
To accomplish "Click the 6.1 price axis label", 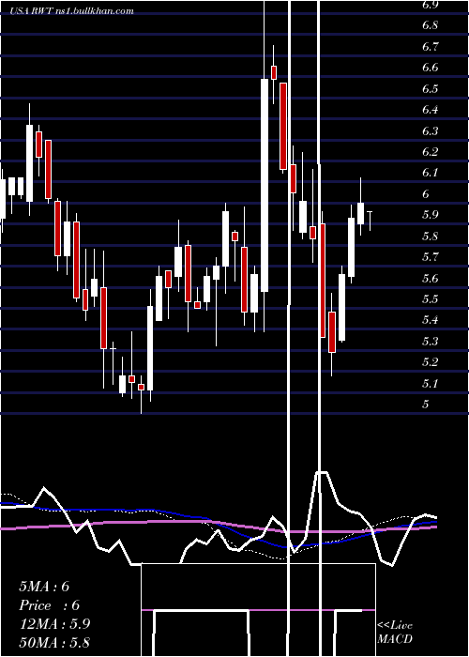I will click(x=431, y=173).
